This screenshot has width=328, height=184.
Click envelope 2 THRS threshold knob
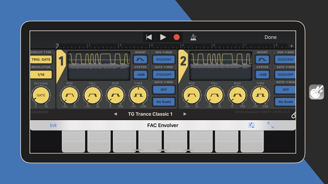[x=260, y=95]
